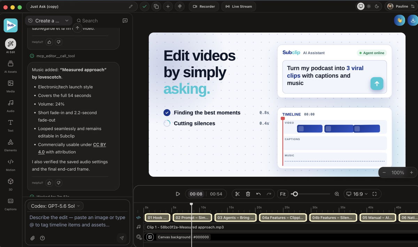418x247 pixels.
Task: Open the Codex: GPT-5.6 Sol model selector
Action: click(55, 206)
